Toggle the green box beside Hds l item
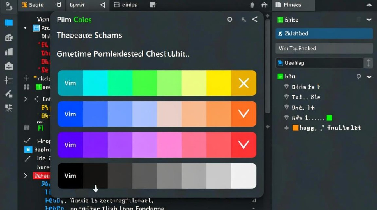The image size is (377, 210). point(329,118)
